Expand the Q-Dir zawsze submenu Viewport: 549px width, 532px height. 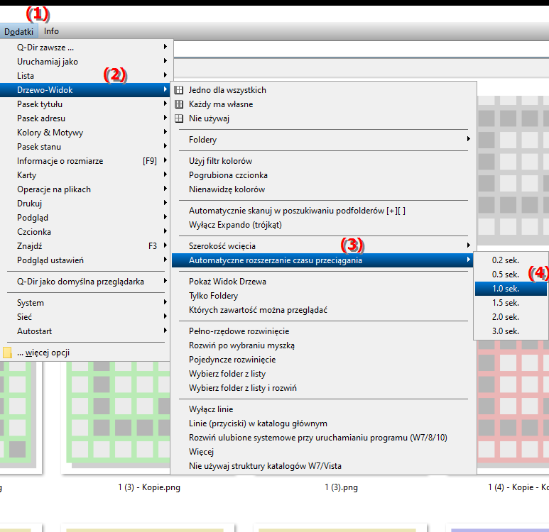86,48
